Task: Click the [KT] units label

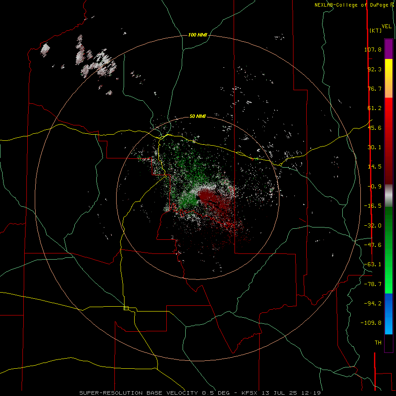Action: 375,30
